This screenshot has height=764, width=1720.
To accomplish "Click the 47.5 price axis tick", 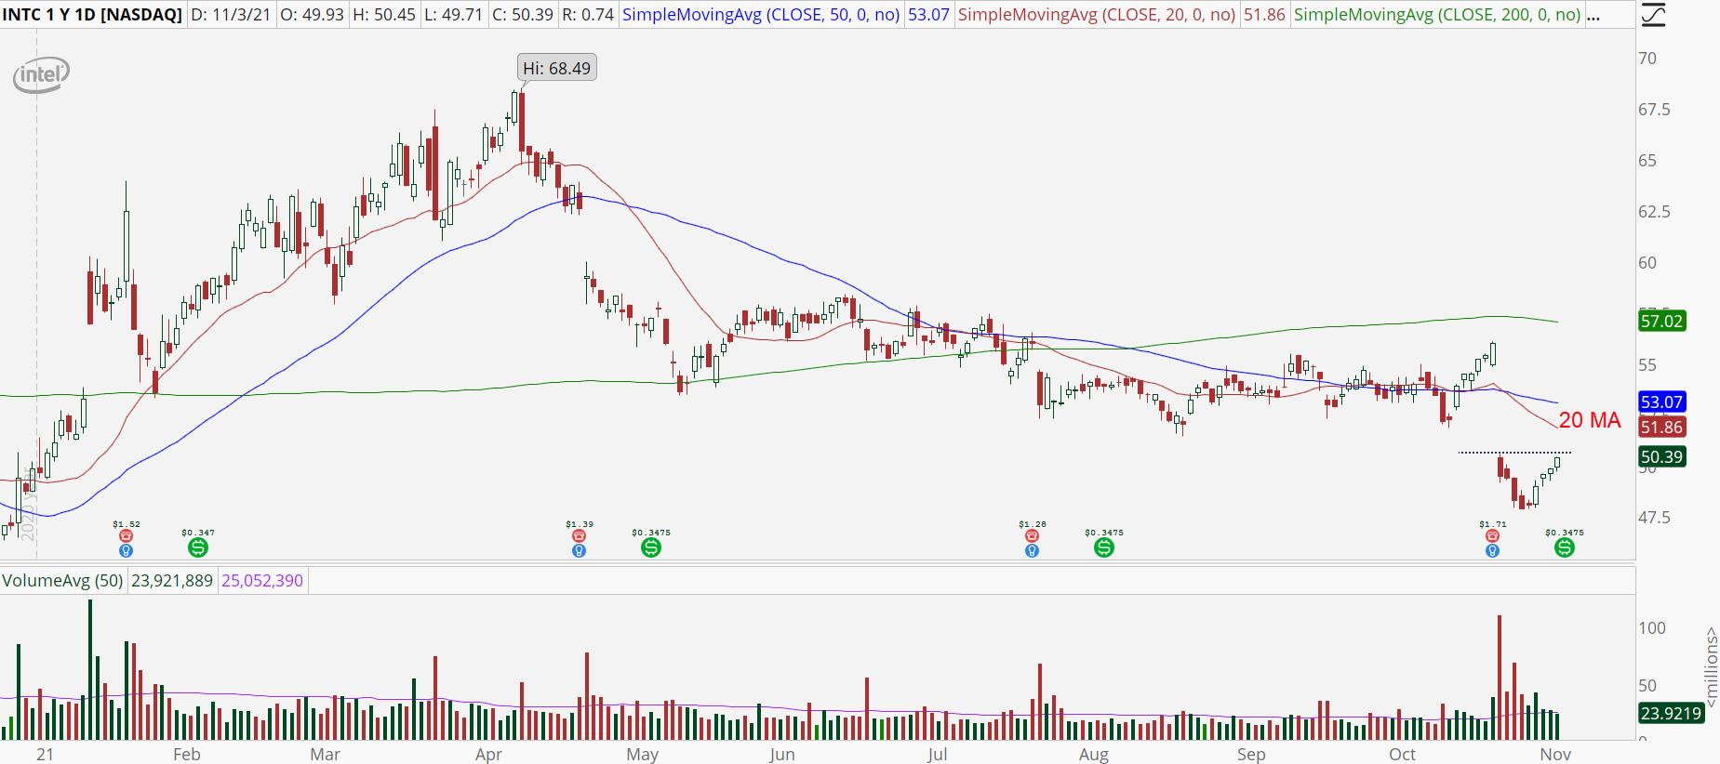I will click(x=1654, y=518).
